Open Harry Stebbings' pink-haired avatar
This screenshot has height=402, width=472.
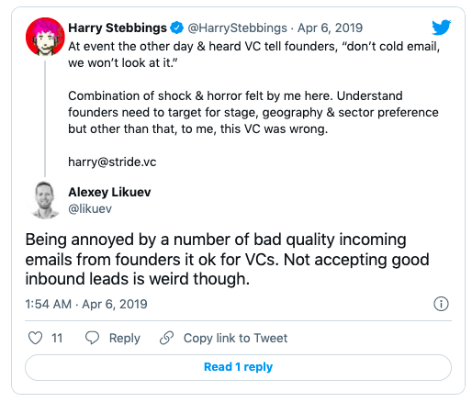click(45, 37)
